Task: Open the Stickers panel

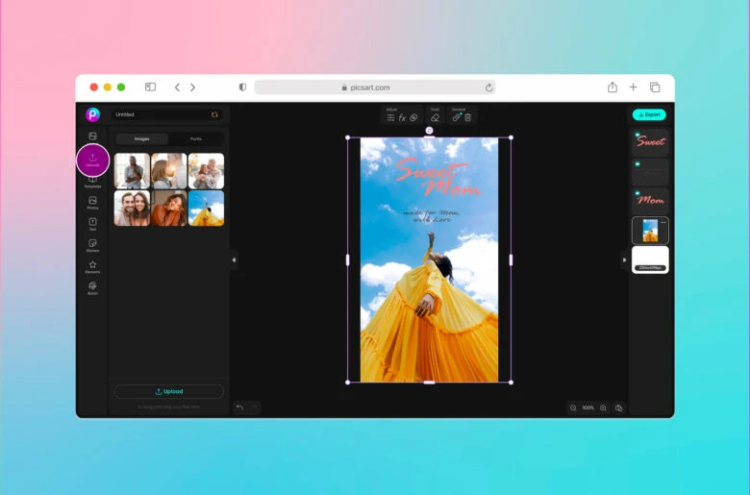Action: tap(92, 244)
